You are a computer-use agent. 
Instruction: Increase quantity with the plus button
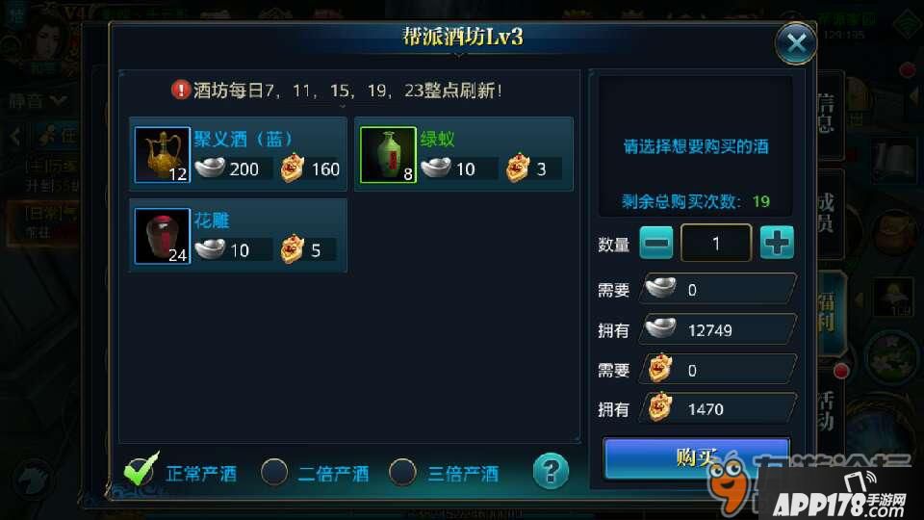pyautogui.click(x=777, y=243)
